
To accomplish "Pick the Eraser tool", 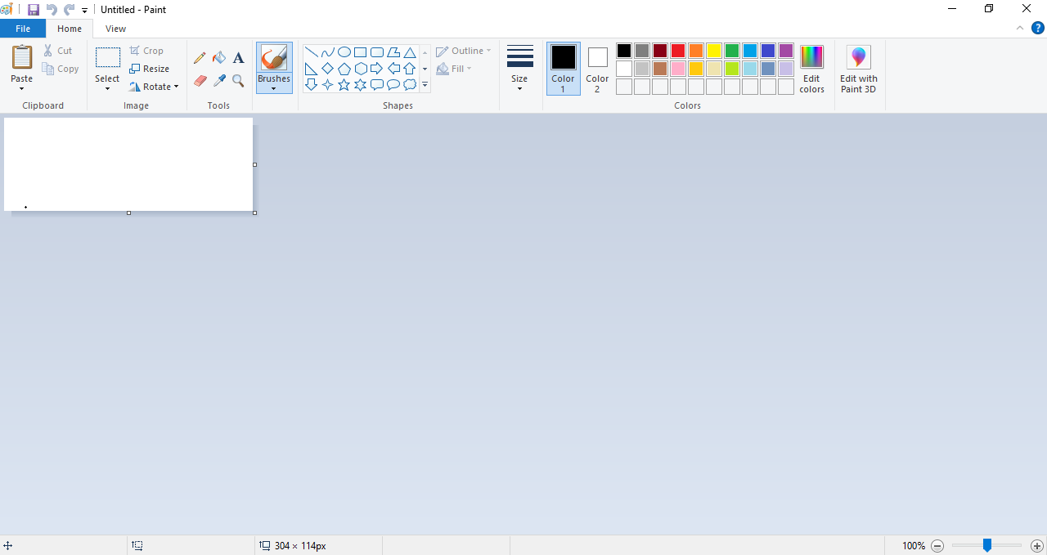I will click(x=200, y=81).
